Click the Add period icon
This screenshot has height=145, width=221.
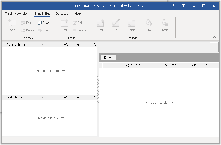[x=100, y=23]
